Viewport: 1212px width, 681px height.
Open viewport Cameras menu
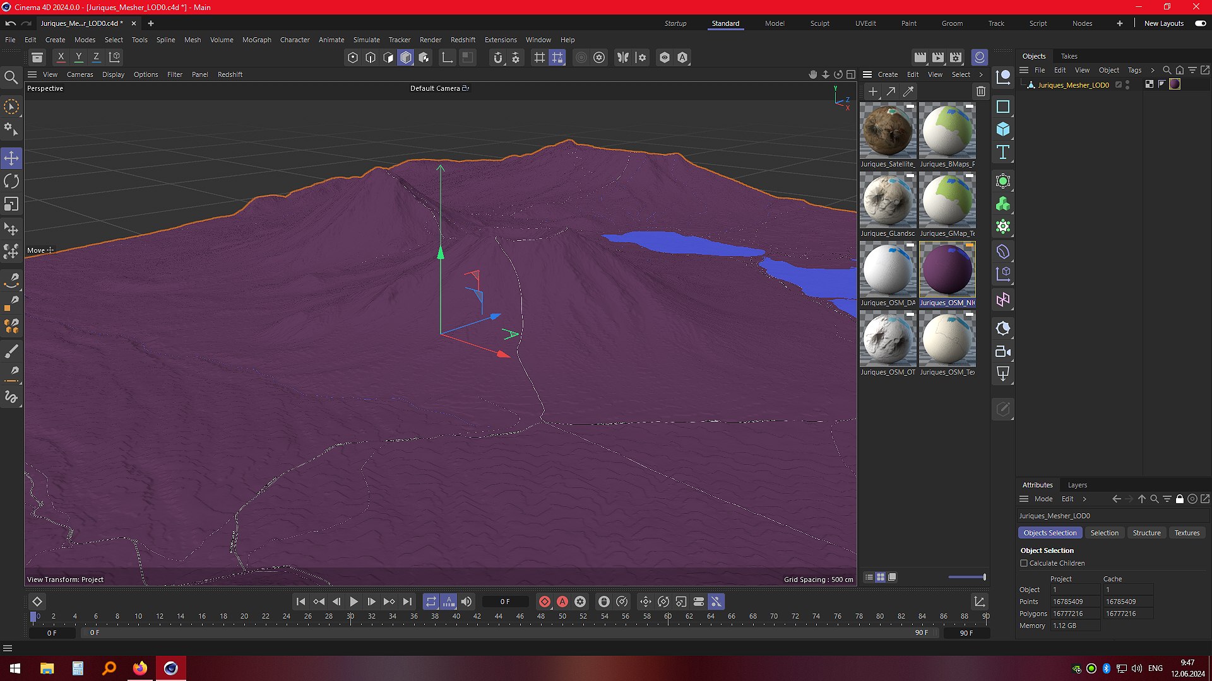click(x=80, y=74)
